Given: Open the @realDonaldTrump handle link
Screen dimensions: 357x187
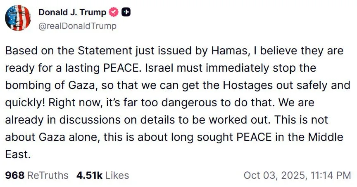Looking at the screenshot, I should 77,26.
